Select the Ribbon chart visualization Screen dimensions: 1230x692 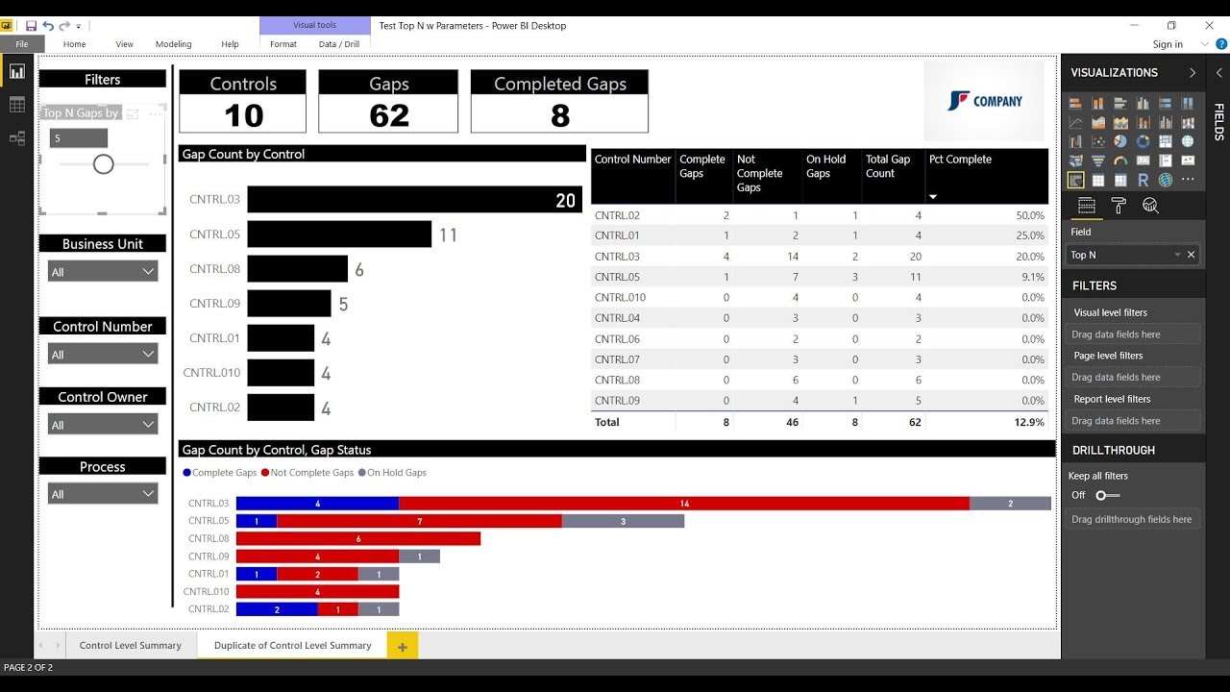[1188, 122]
